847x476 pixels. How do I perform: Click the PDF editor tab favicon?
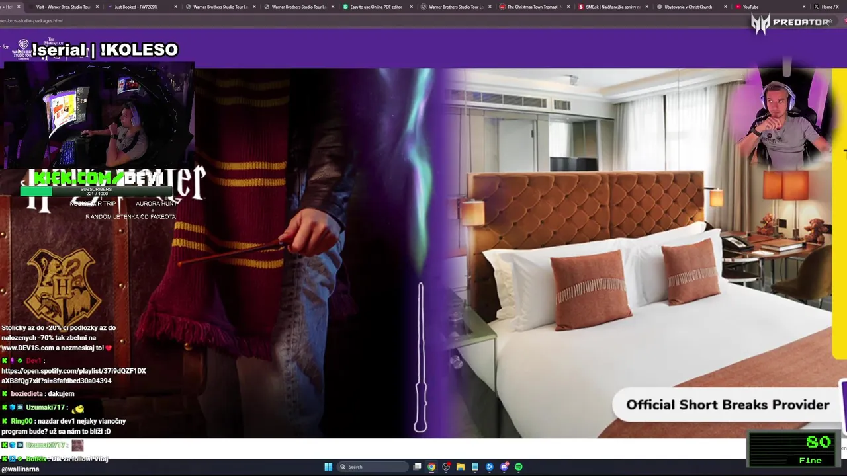345,7
